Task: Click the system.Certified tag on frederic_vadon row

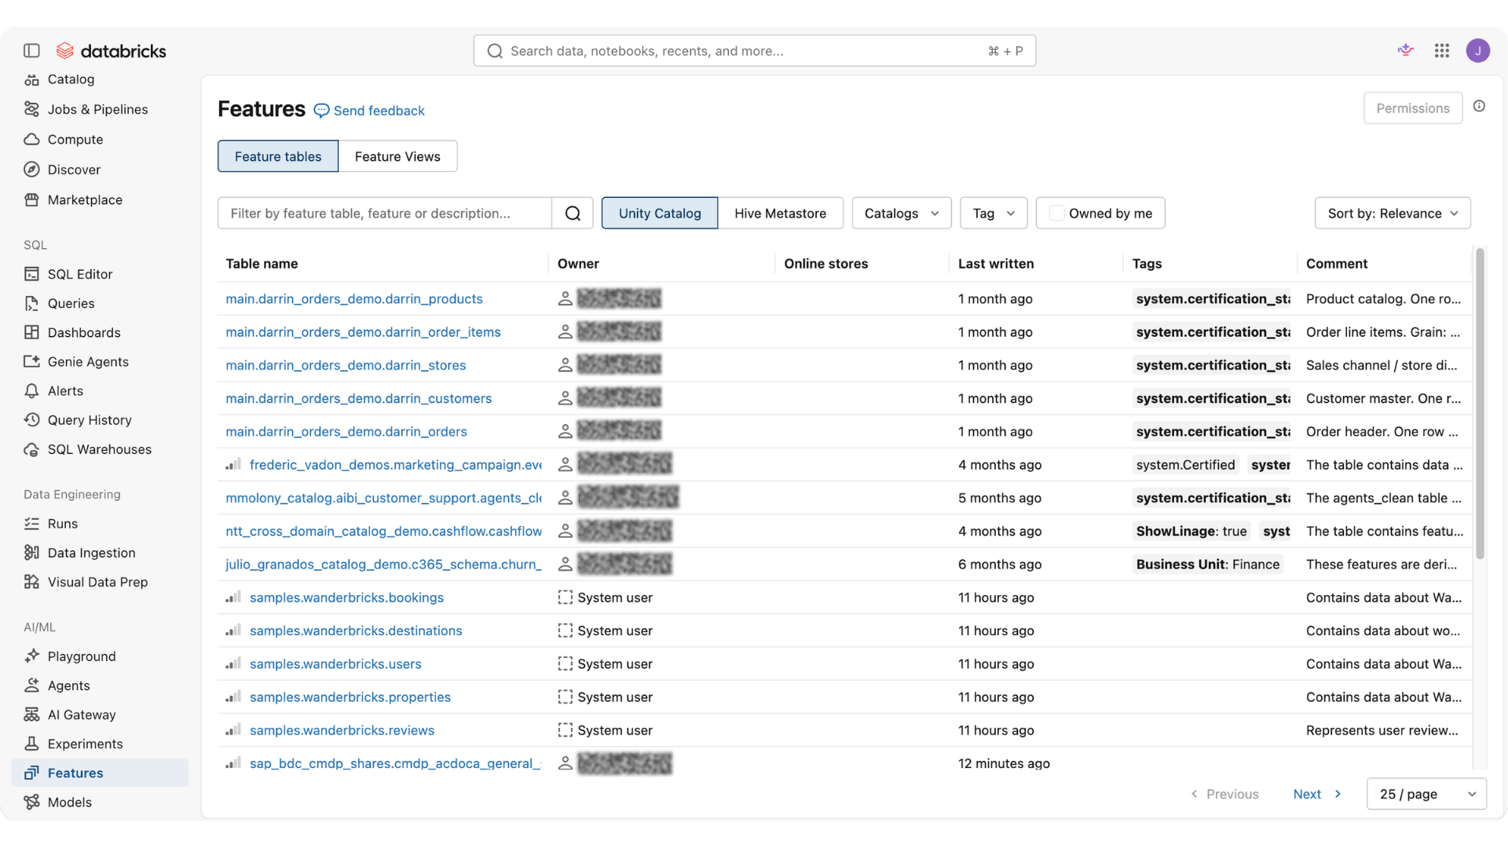Action: pos(1185,465)
